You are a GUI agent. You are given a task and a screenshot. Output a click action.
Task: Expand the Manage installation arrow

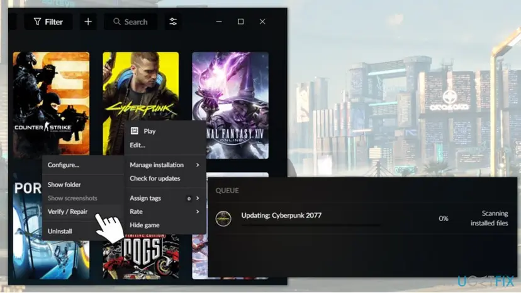198,165
